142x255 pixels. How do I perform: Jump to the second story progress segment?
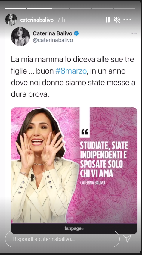[x=37, y=8]
